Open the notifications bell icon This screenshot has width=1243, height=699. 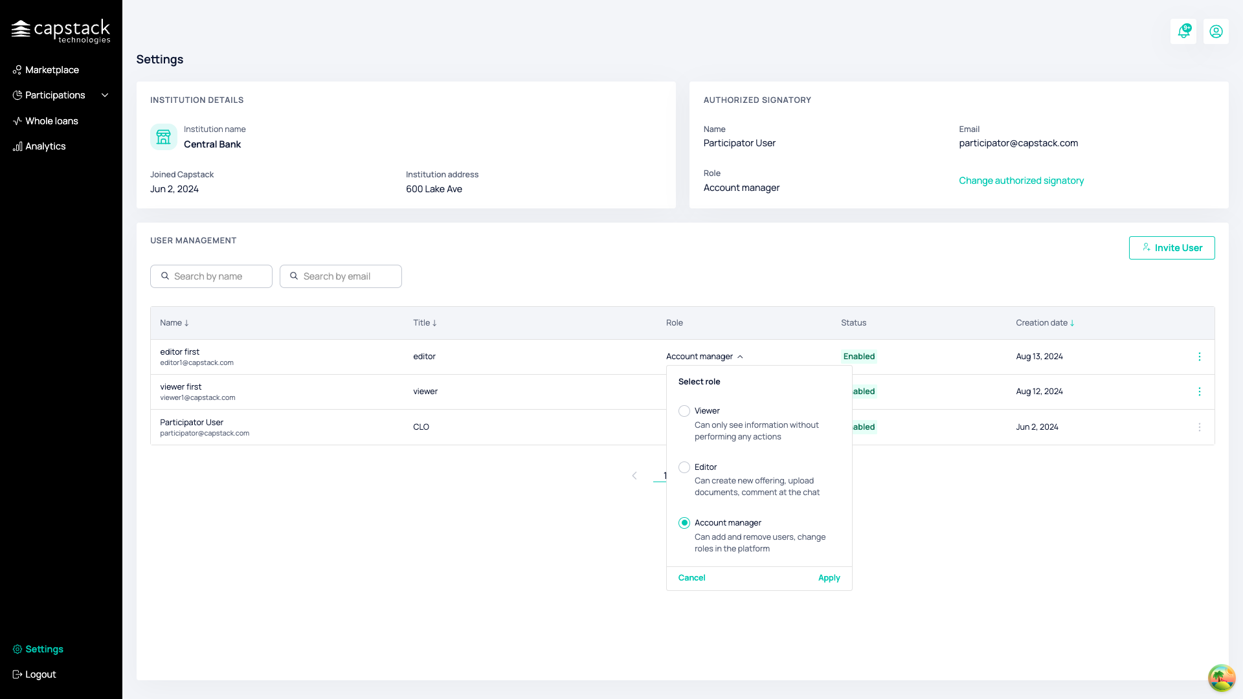[x=1183, y=31]
